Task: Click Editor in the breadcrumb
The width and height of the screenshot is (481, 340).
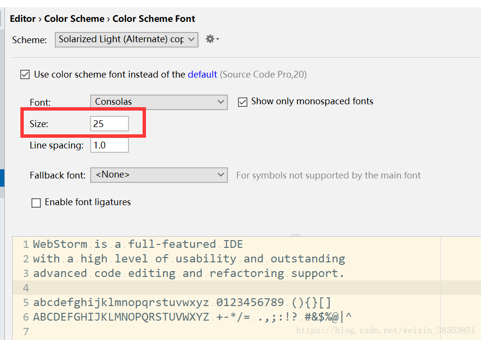Action: pyautogui.click(x=23, y=19)
